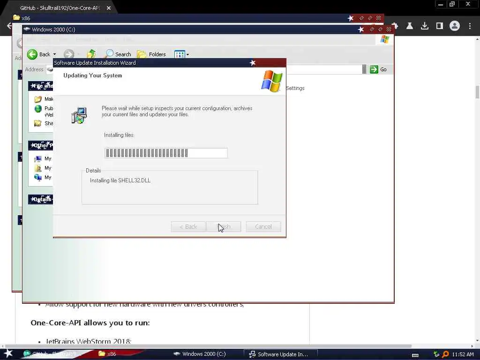Click the Cancel button in the wizard
This screenshot has width=480, height=360.
(x=263, y=227)
